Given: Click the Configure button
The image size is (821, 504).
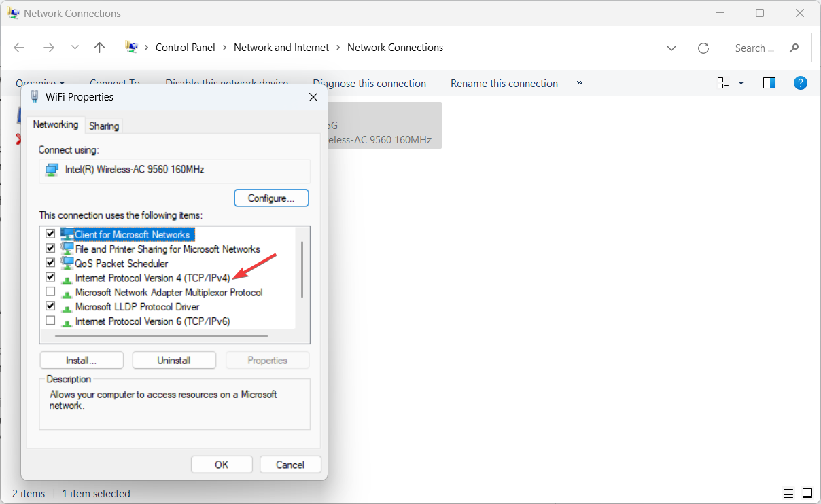Looking at the screenshot, I should tap(271, 198).
